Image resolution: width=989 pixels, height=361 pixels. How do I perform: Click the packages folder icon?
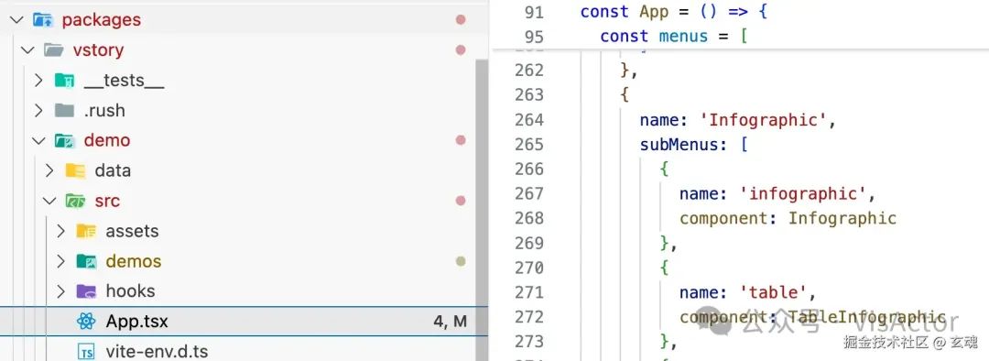[43, 19]
